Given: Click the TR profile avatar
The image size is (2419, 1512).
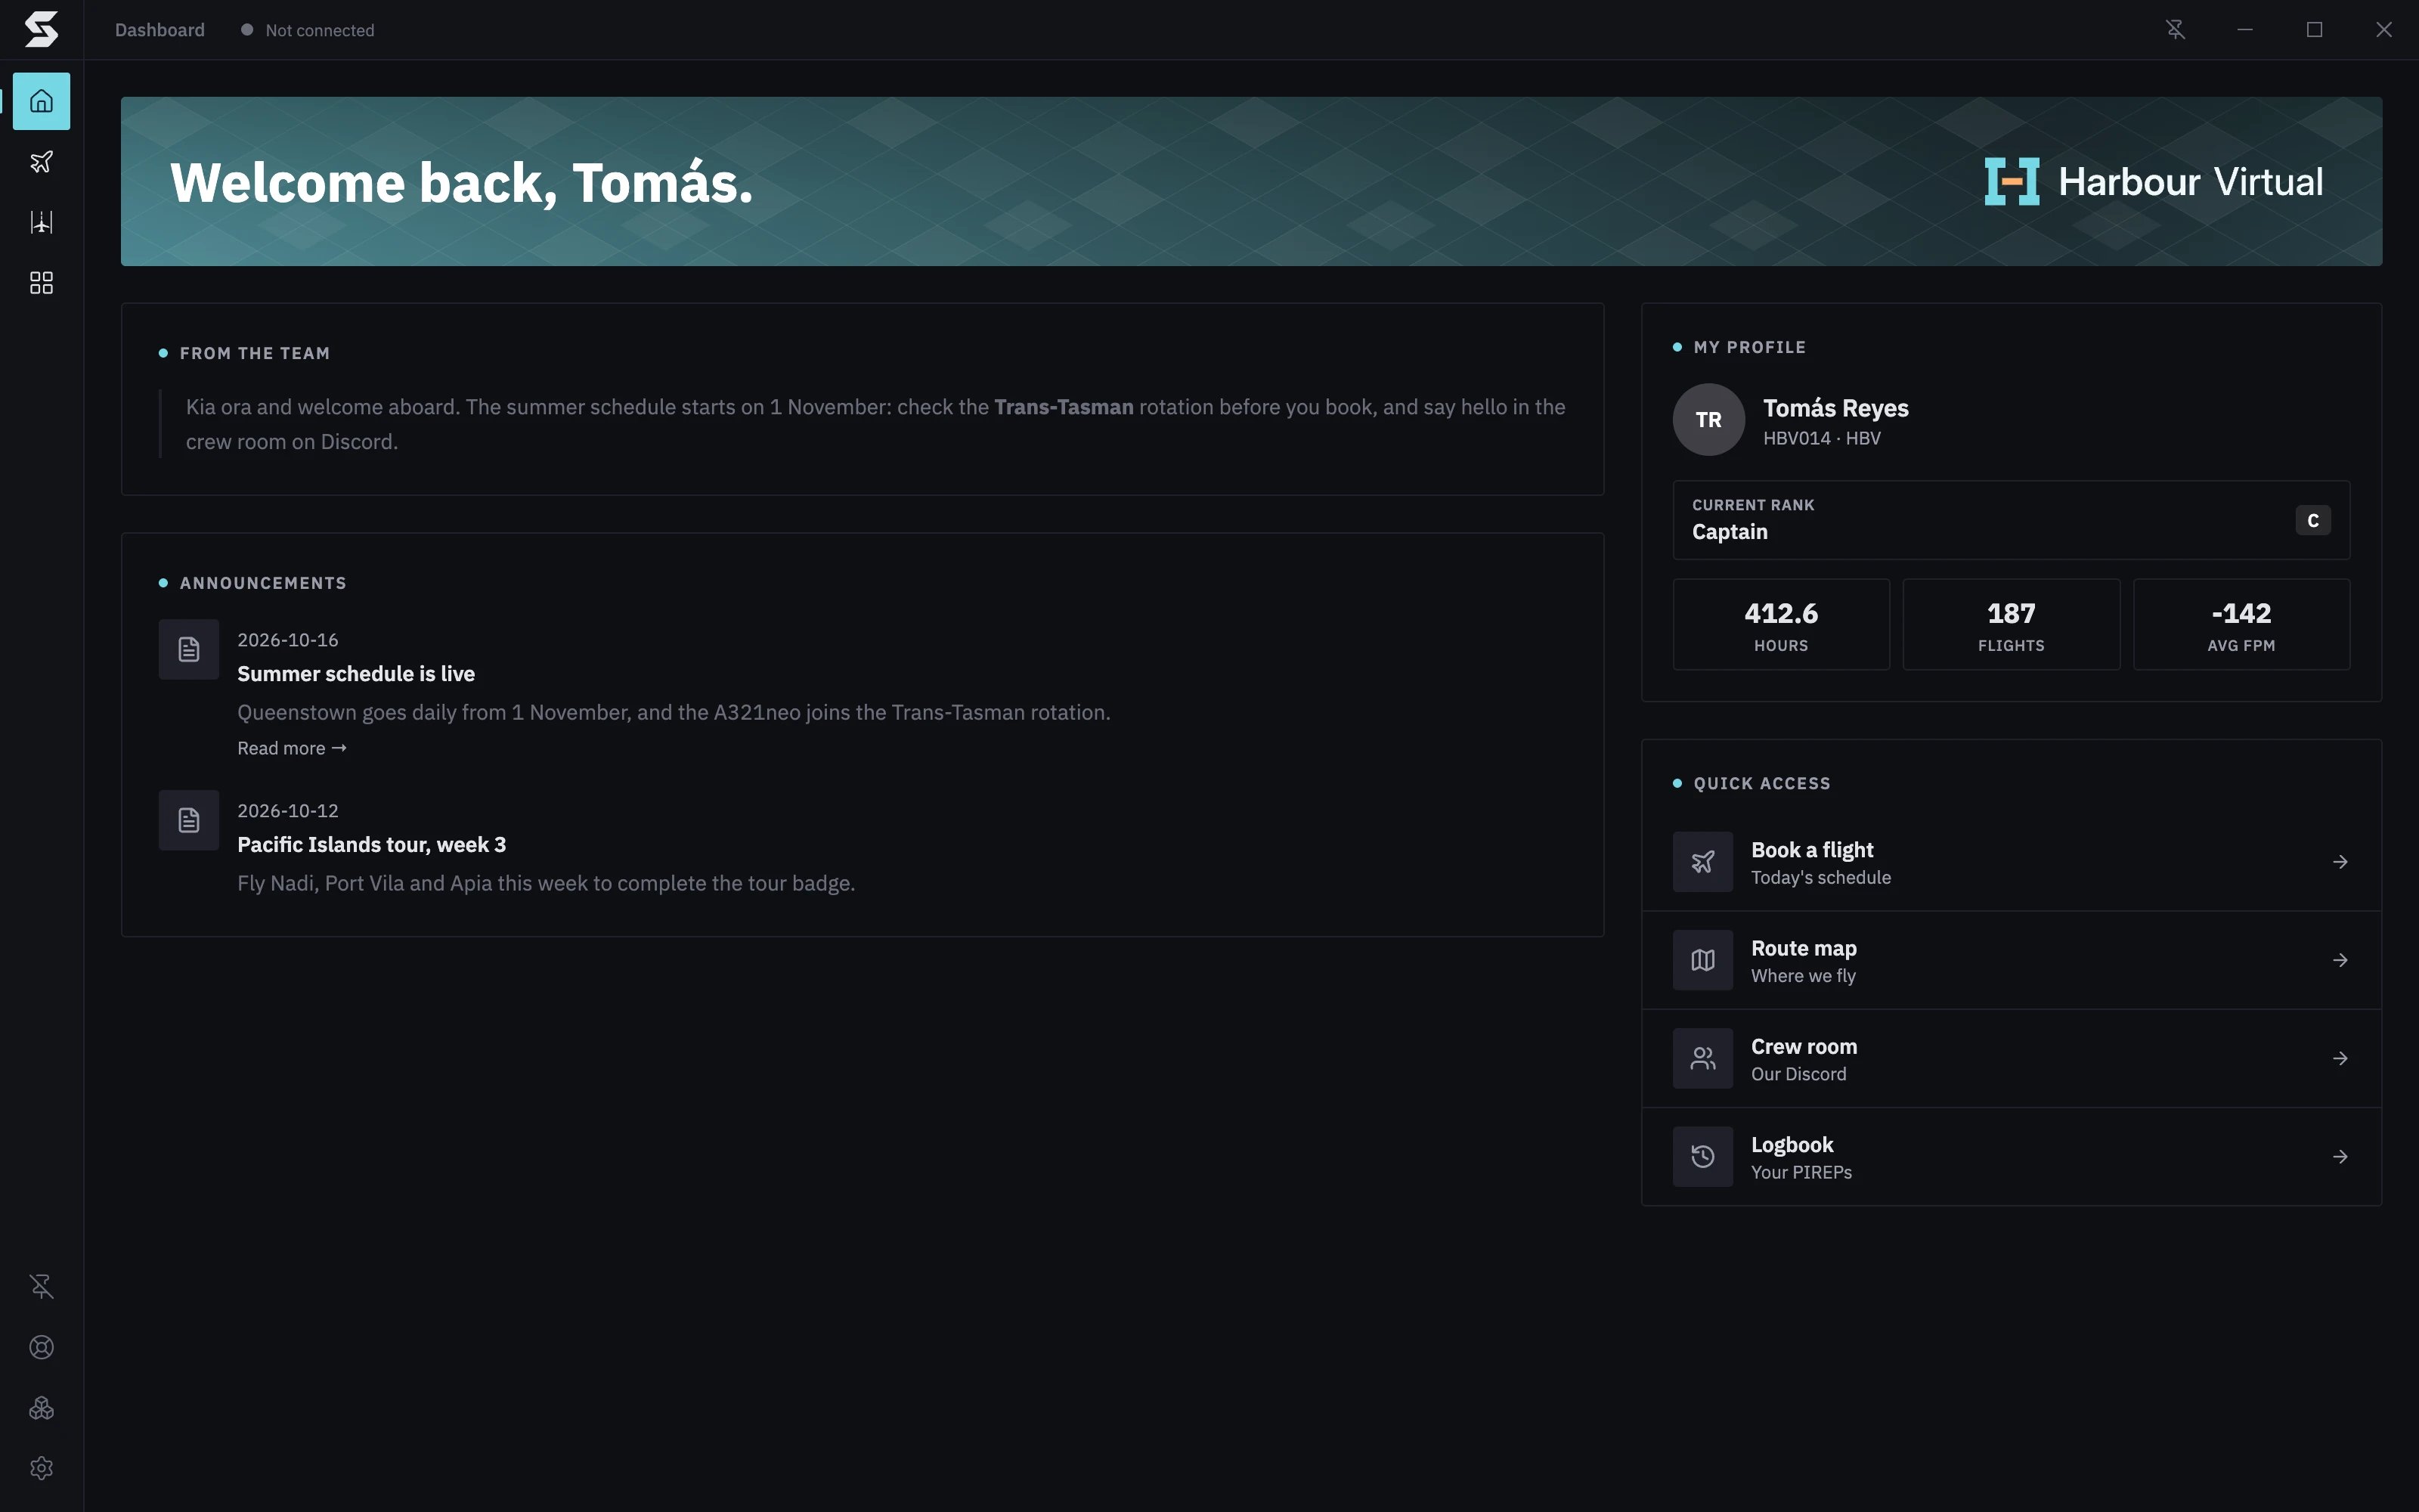Looking at the screenshot, I should coord(1709,420).
